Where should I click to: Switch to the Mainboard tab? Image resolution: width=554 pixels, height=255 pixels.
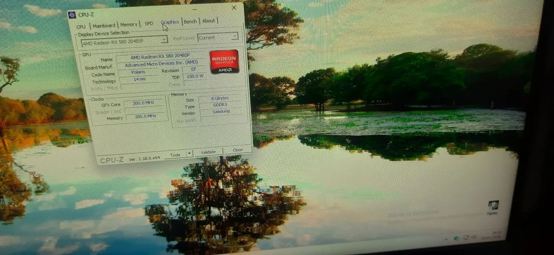tap(104, 25)
